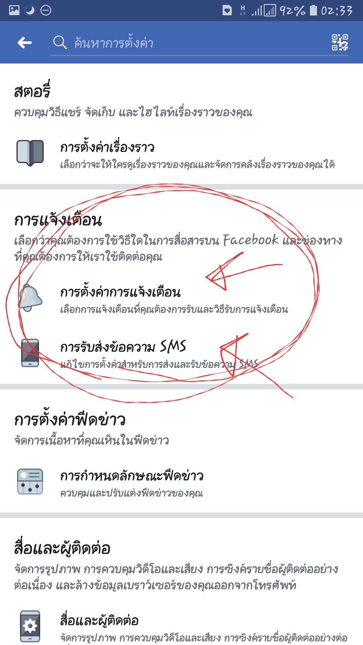Open การกำหนดลักษณะฟีดข่าว preferences
Screen dimensions: 363x645
182,483
